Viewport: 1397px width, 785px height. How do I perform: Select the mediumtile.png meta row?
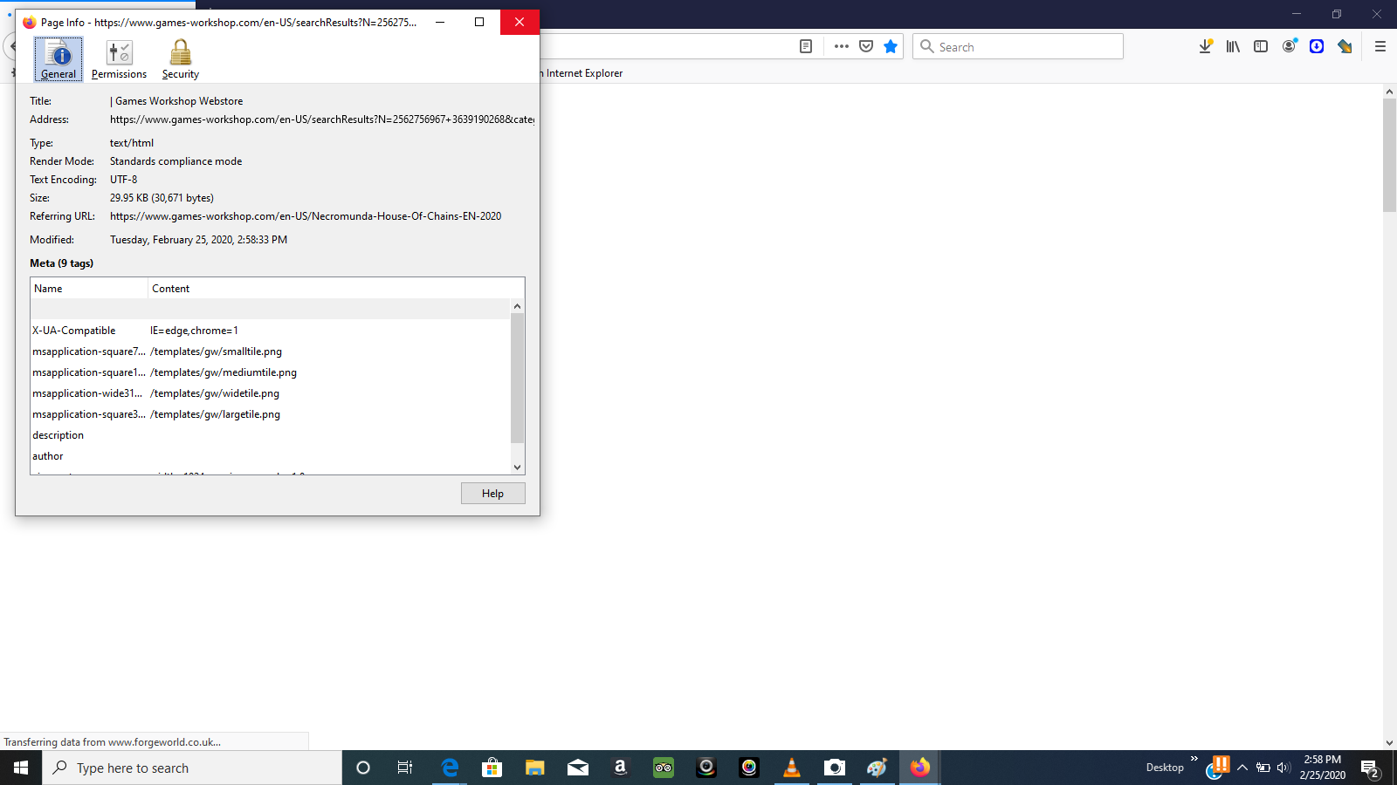point(271,372)
